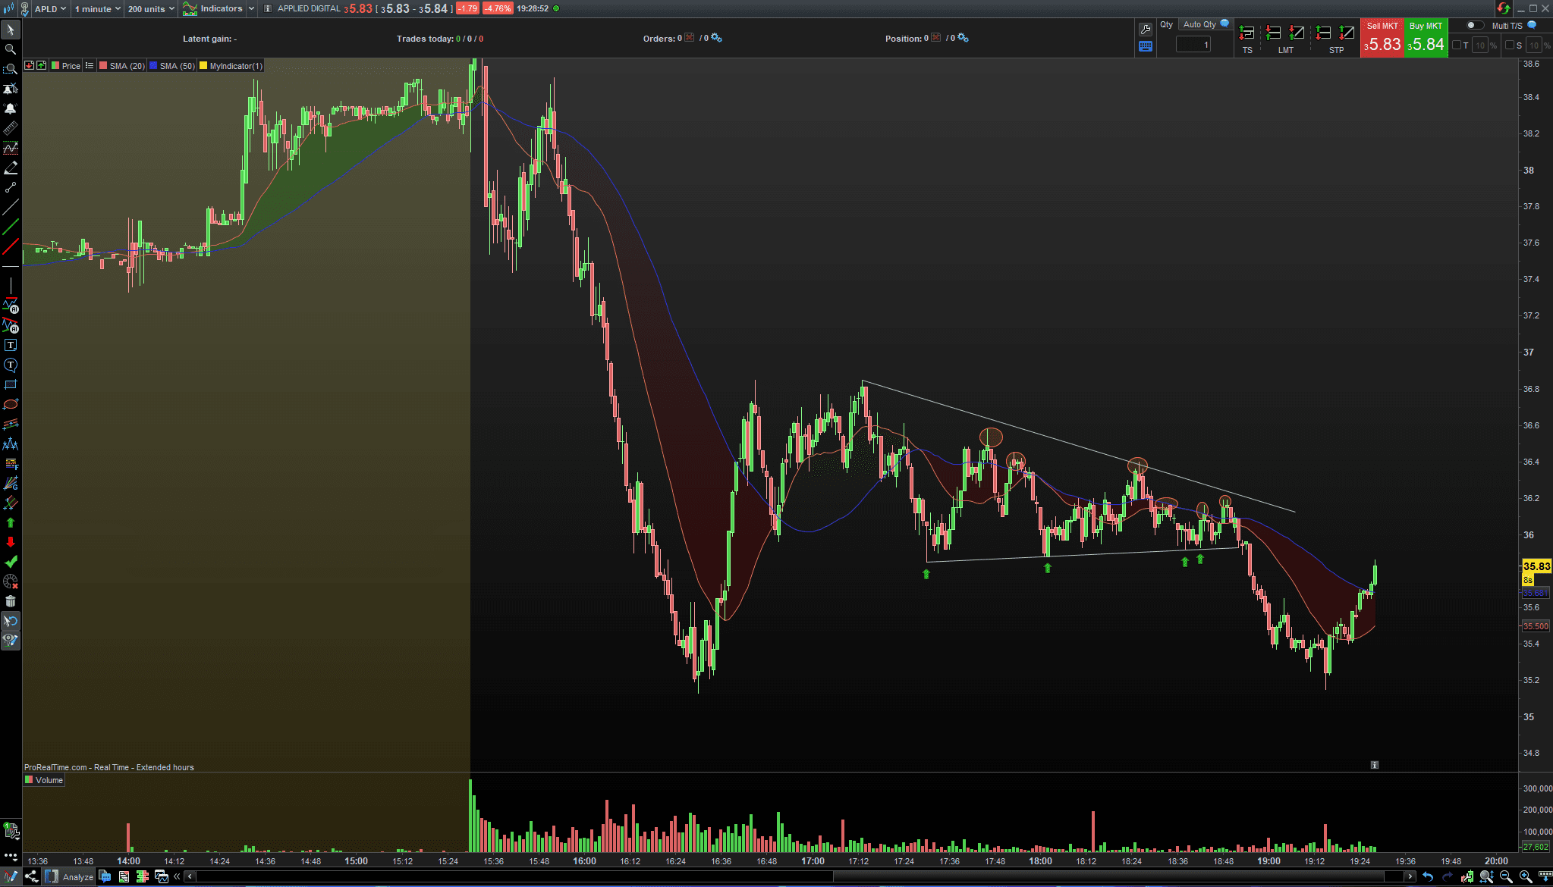Click the Sell MKT button
This screenshot has width=1553, height=887.
[x=1382, y=39]
